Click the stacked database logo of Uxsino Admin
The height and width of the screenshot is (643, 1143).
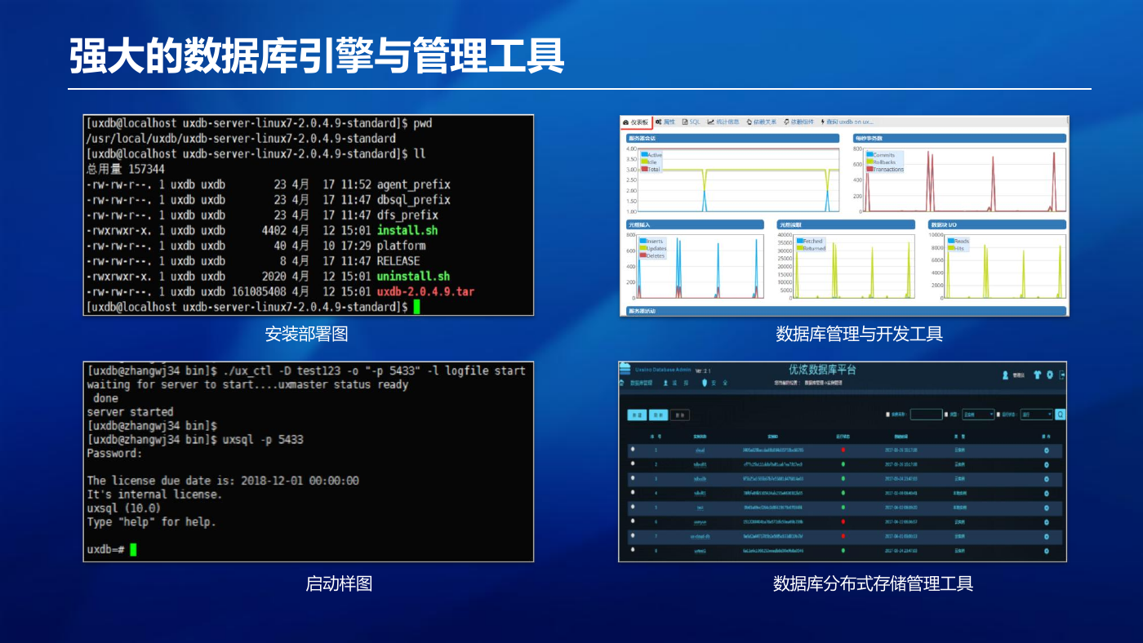point(625,369)
